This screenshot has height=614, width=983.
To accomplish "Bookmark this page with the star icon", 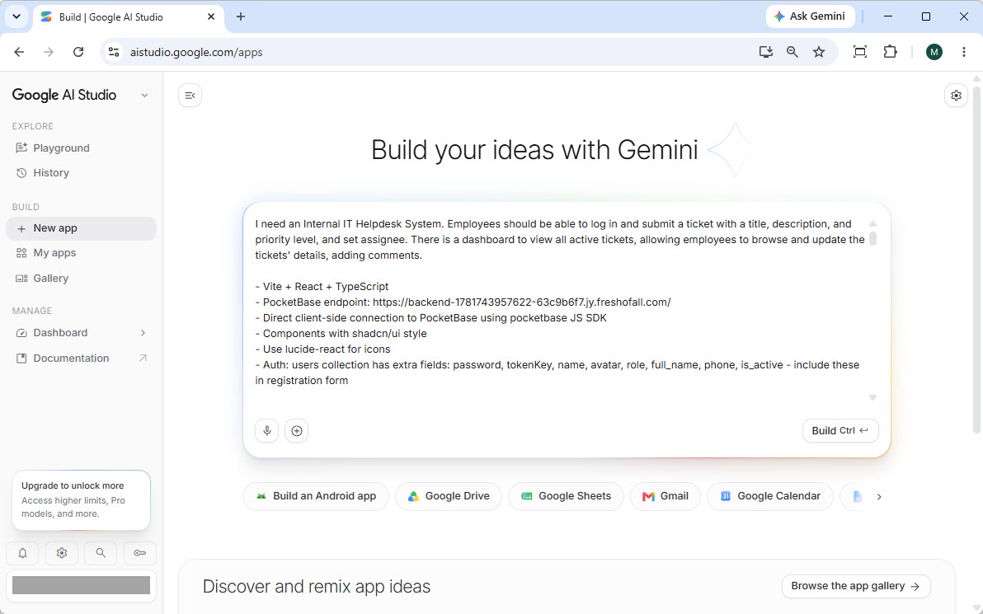I will pyautogui.click(x=819, y=52).
